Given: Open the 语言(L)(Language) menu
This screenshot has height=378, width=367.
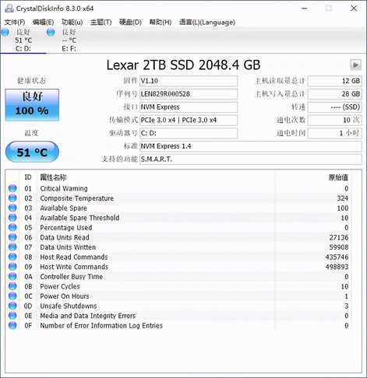Looking at the screenshot, I should [207, 23].
